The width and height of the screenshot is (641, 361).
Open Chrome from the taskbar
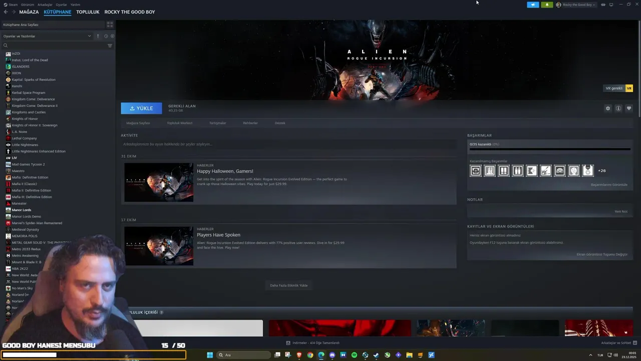click(x=310, y=355)
